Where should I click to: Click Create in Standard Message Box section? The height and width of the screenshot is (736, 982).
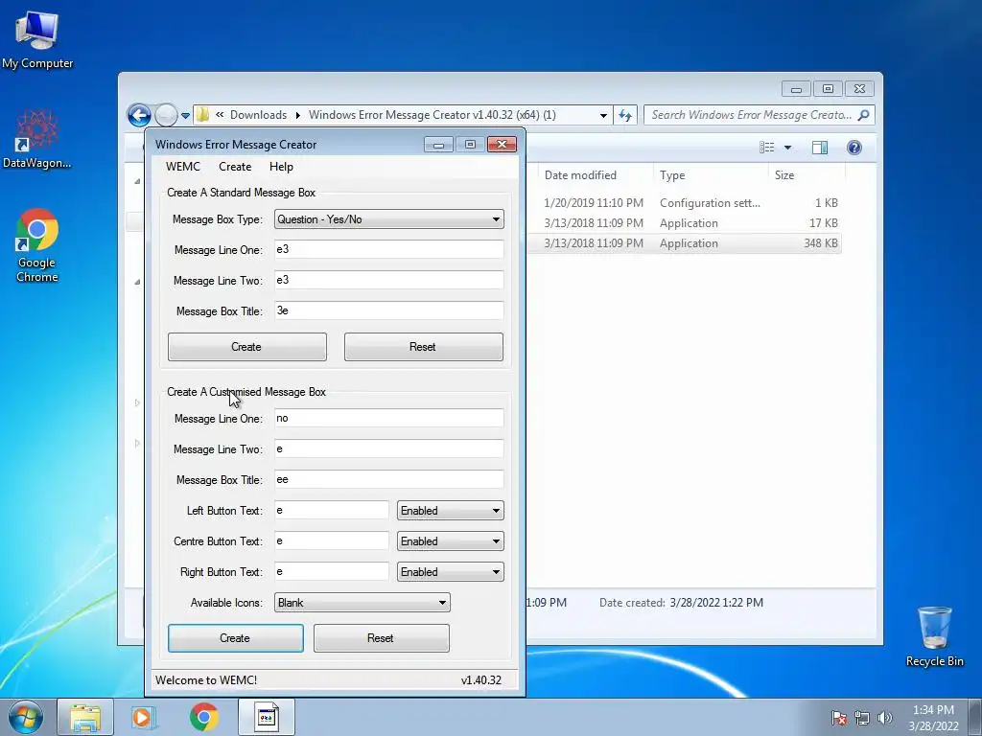246,347
